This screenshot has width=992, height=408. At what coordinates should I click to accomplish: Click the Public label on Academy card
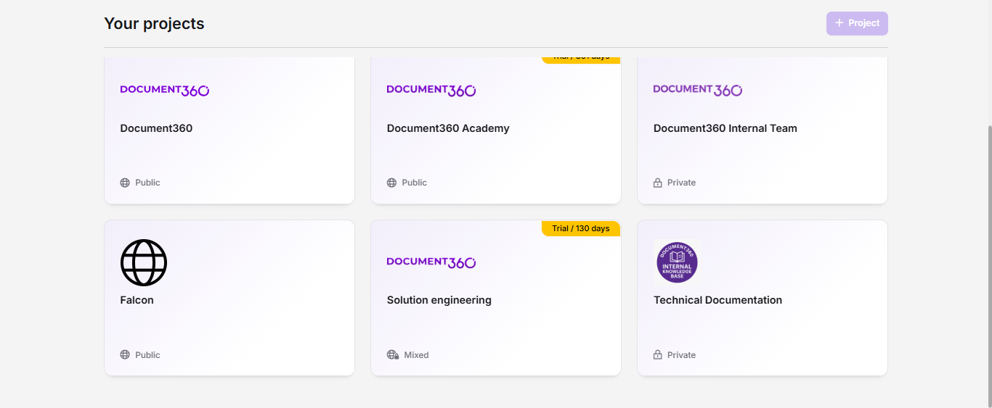point(414,183)
